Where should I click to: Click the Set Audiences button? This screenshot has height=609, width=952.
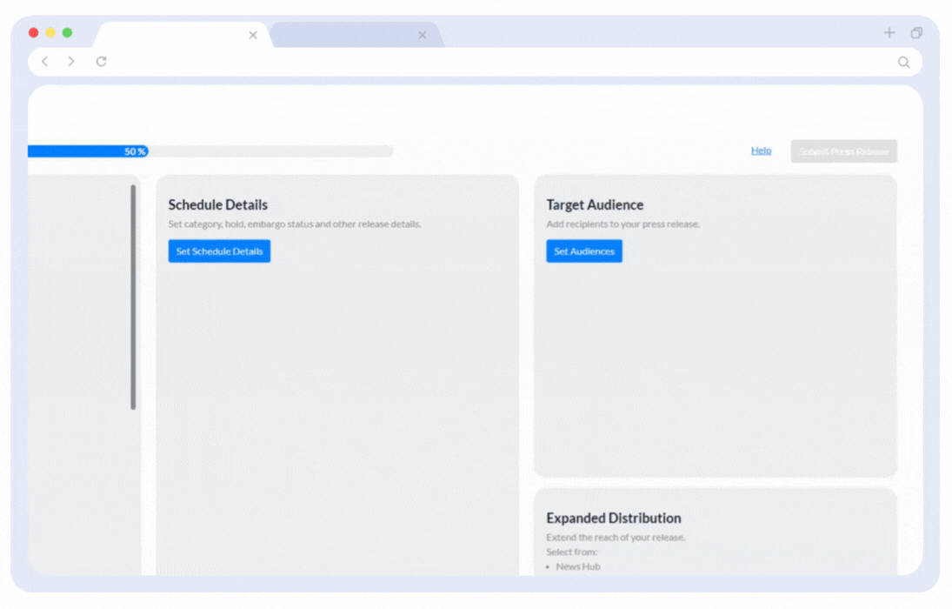coord(583,251)
